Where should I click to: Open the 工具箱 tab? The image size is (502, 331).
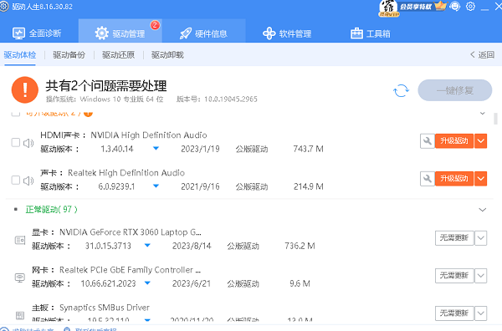(371, 33)
